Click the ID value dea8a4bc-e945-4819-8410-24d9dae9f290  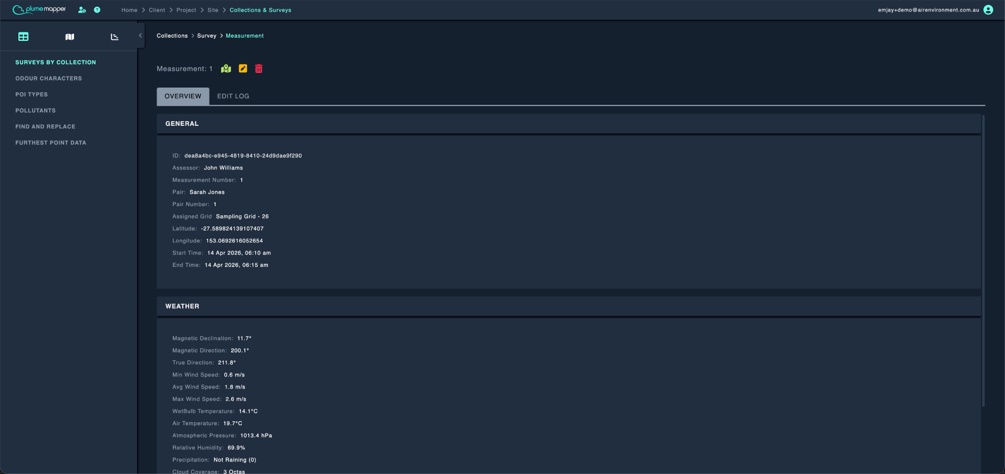(x=243, y=156)
